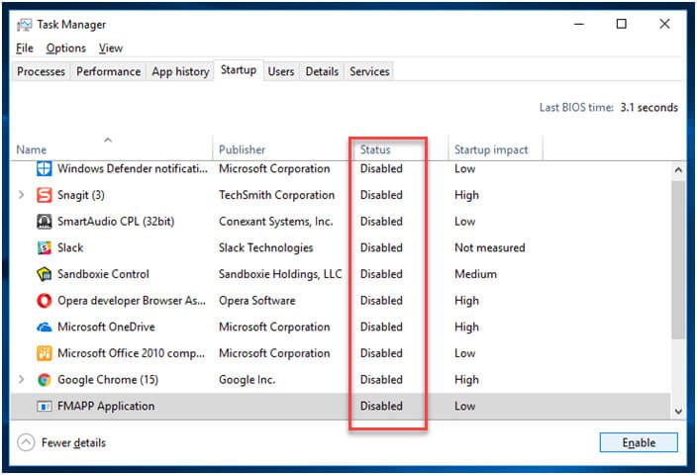This screenshot has height=475, width=697.
Task: Click the Fewer details link
Action: click(x=73, y=442)
